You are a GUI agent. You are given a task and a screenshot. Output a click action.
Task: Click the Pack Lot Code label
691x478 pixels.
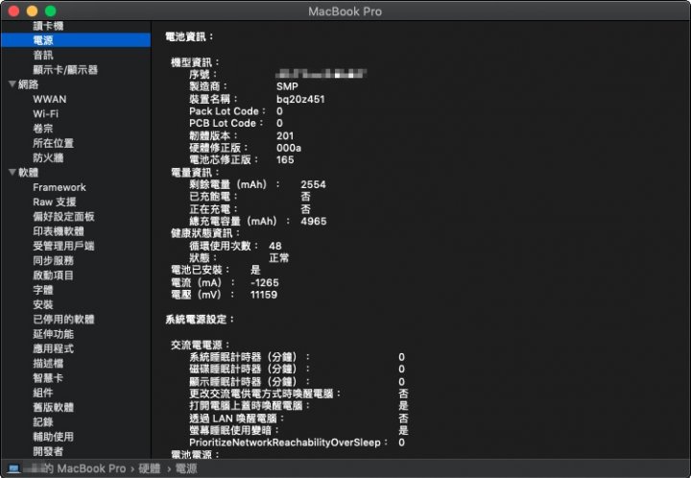tap(227, 111)
